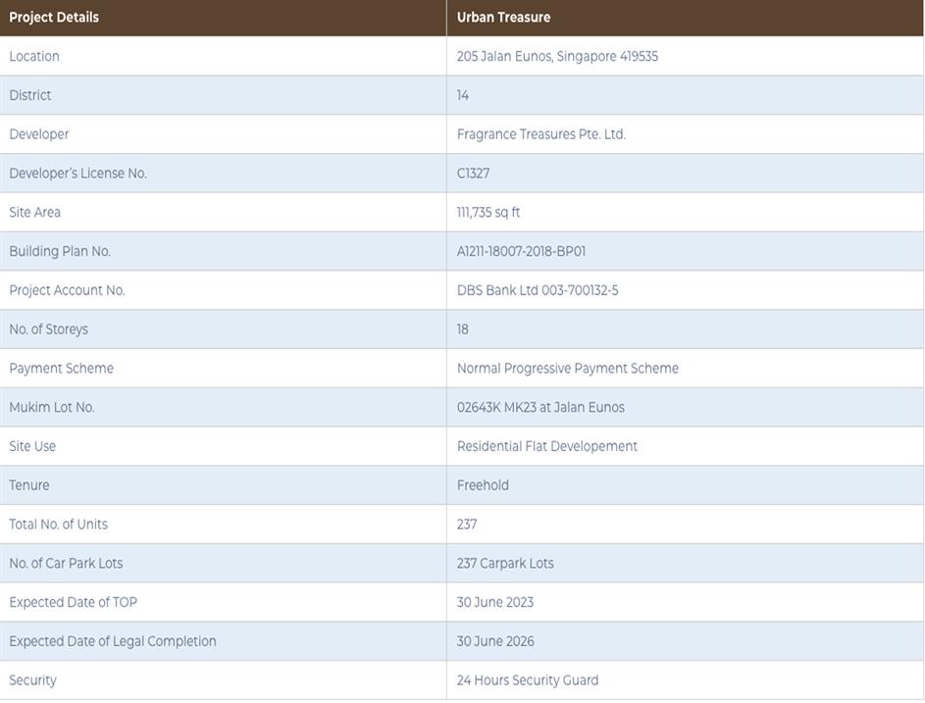Viewport: 925px width, 703px height.
Task: Select 'Normal Progressive Payment Scheme' text
Action: 567,369
